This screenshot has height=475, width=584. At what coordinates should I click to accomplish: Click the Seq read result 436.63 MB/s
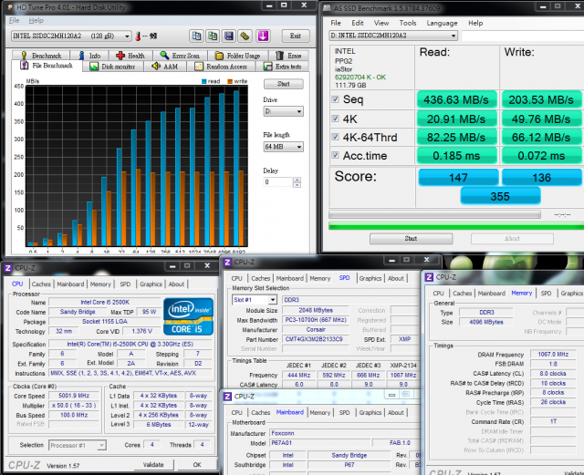456,99
